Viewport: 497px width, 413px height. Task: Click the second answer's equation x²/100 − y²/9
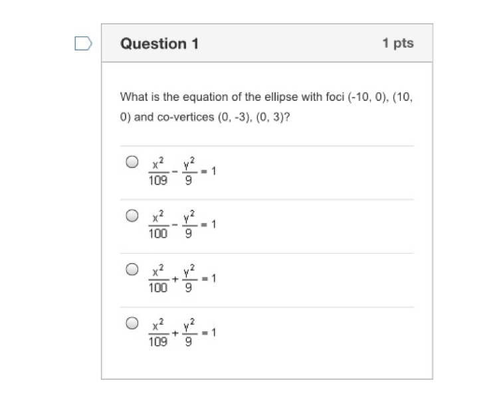(x=182, y=224)
